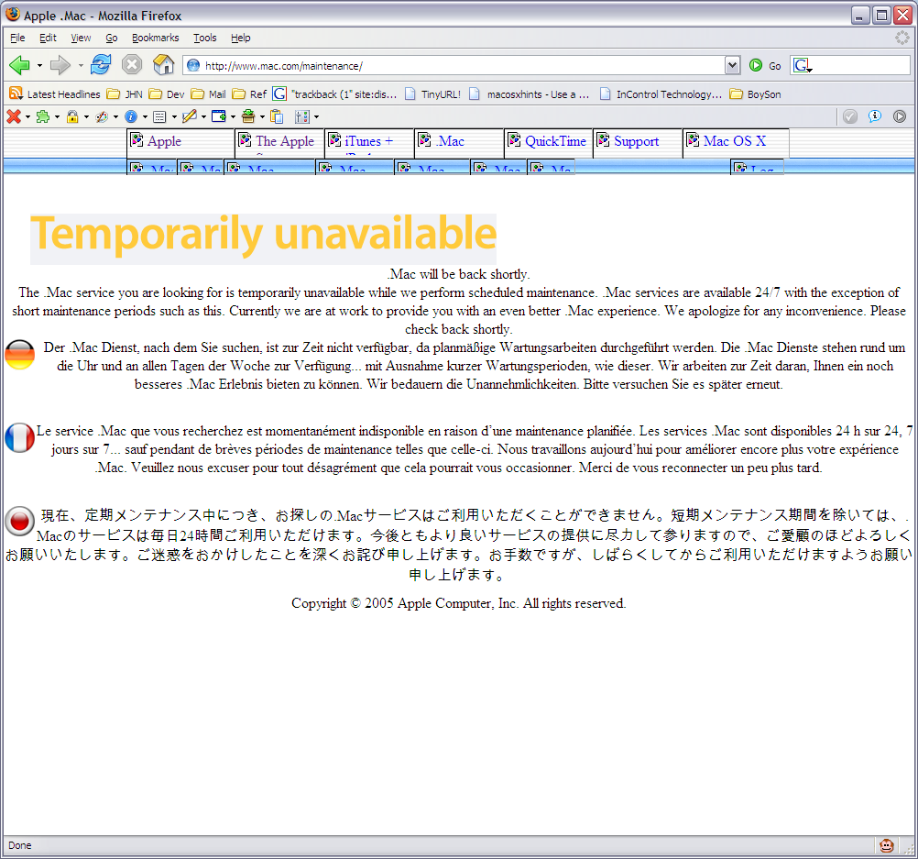918x859 pixels.
Task: Open the Tools menu in the menu bar
Action: [205, 38]
